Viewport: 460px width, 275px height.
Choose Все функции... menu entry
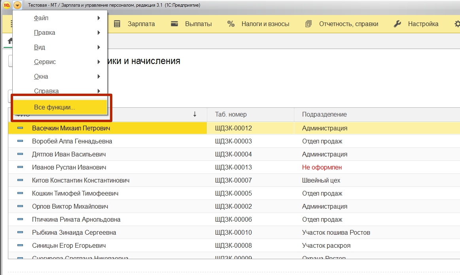pyautogui.click(x=60, y=107)
